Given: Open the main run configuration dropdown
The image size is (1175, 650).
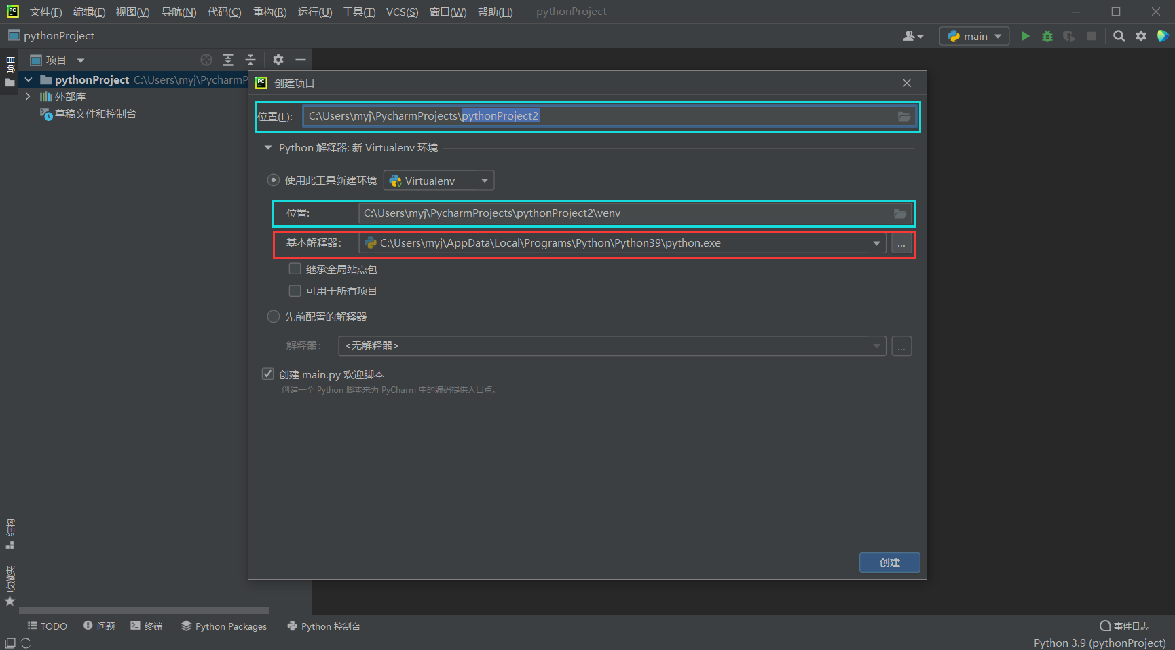Looking at the screenshot, I should (974, 36).
